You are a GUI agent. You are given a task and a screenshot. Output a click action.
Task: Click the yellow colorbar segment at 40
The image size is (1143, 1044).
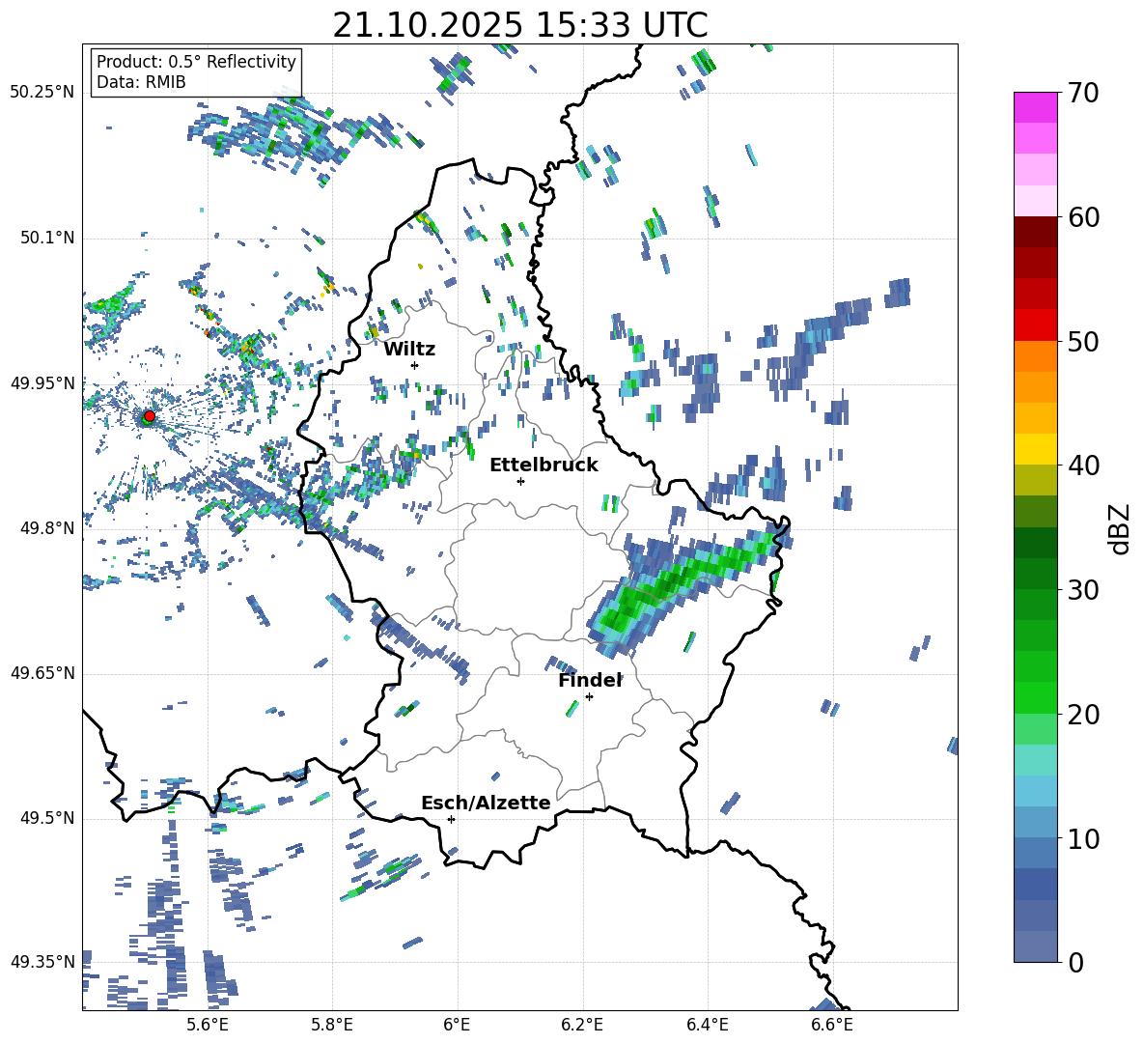pos(1035,448)
